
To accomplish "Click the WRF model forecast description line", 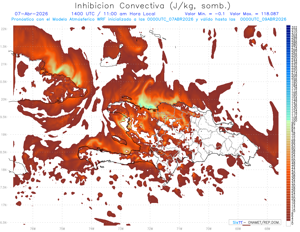I will pyautogui.click(x=149, y=19).
